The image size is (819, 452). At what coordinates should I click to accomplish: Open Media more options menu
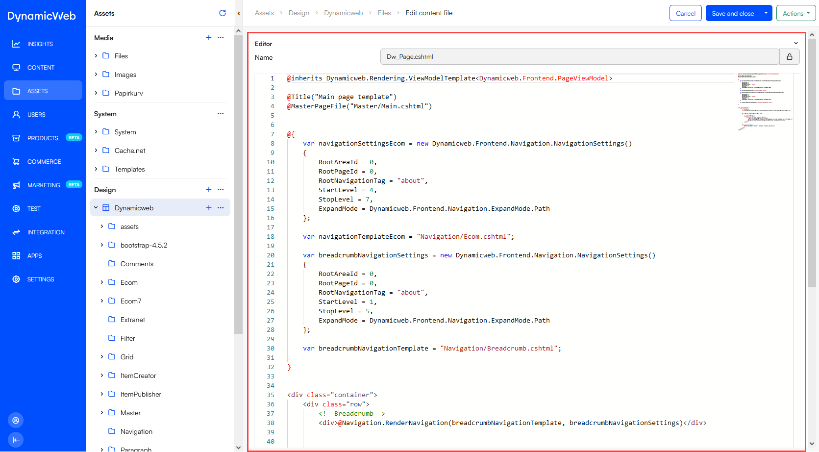click(221, 38)
